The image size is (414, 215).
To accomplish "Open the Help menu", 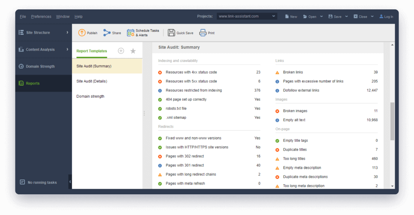I will tap(79, 17).
